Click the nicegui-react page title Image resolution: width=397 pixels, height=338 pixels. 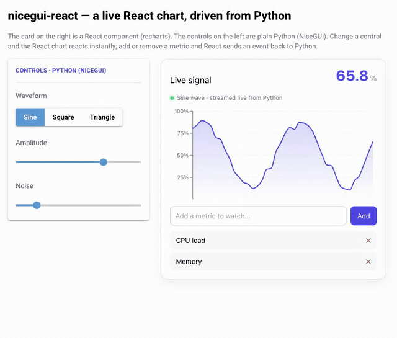pos(149,16)
